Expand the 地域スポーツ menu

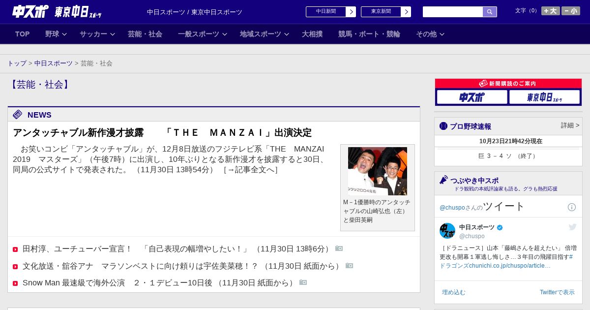264,34
